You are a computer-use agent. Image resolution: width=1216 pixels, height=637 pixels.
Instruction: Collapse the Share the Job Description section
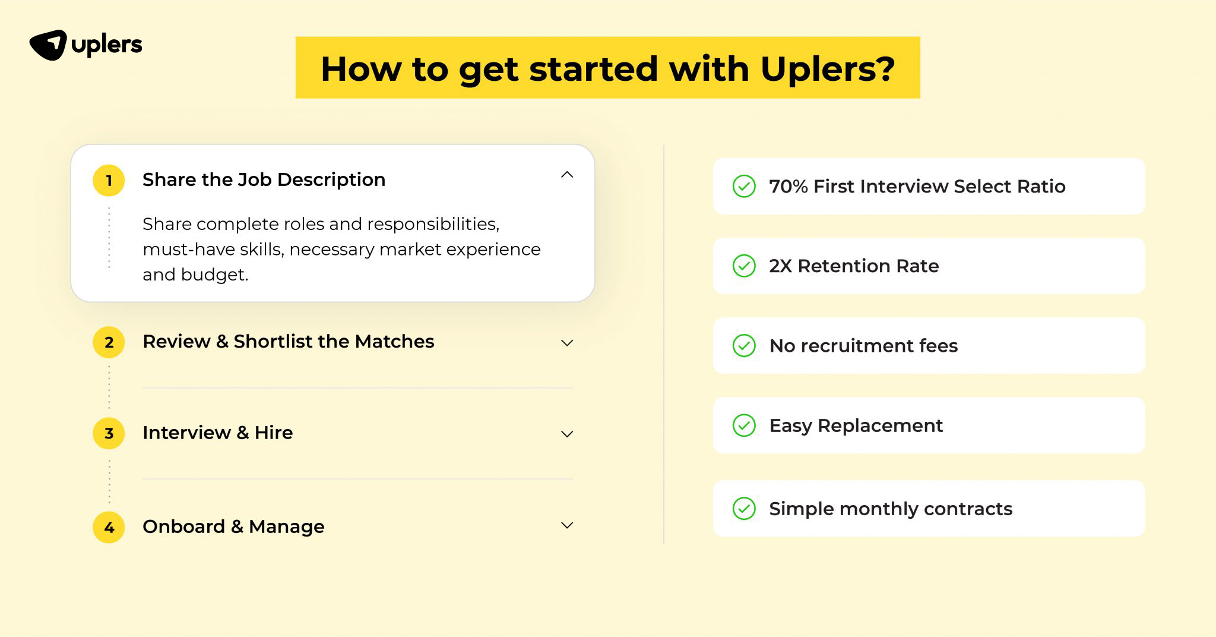(567, 175)
